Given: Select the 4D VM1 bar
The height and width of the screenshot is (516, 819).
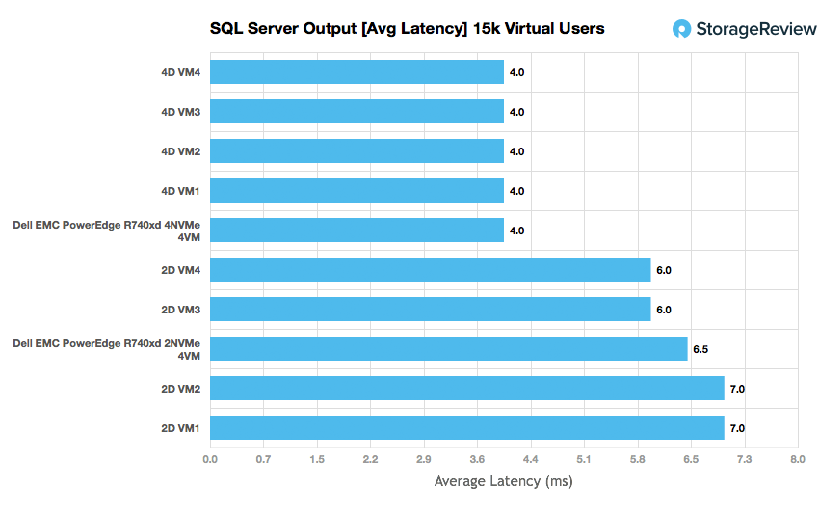Looking at the screenshot, I should (357, 191).
